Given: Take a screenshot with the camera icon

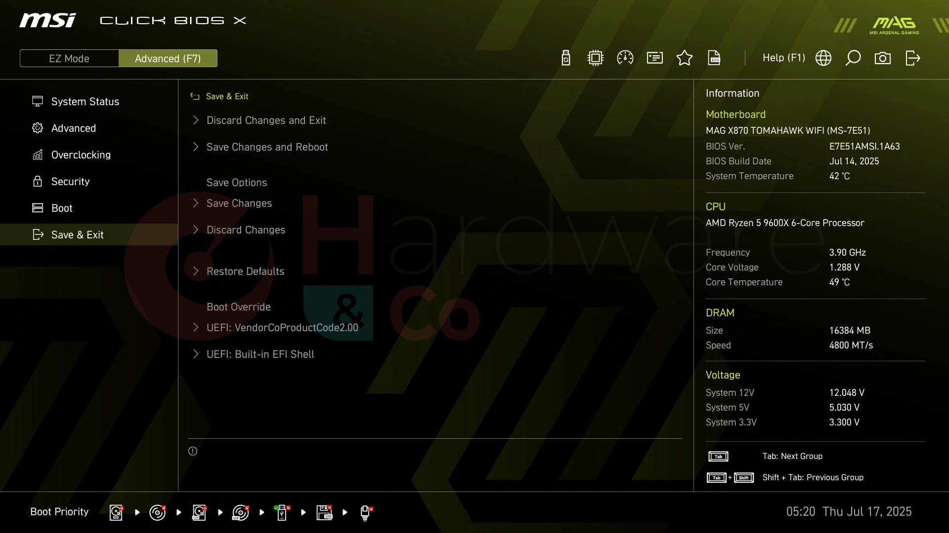Looking at the screenshot, I should click(x=883, y=58).
